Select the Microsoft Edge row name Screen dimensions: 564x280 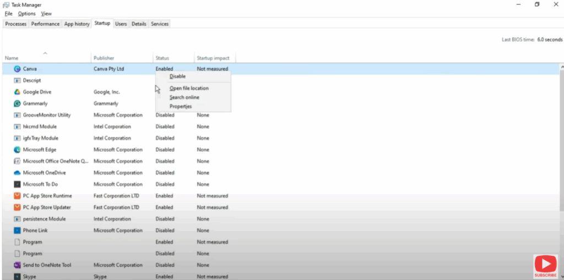pyautogui.click(x=40, y=150)
